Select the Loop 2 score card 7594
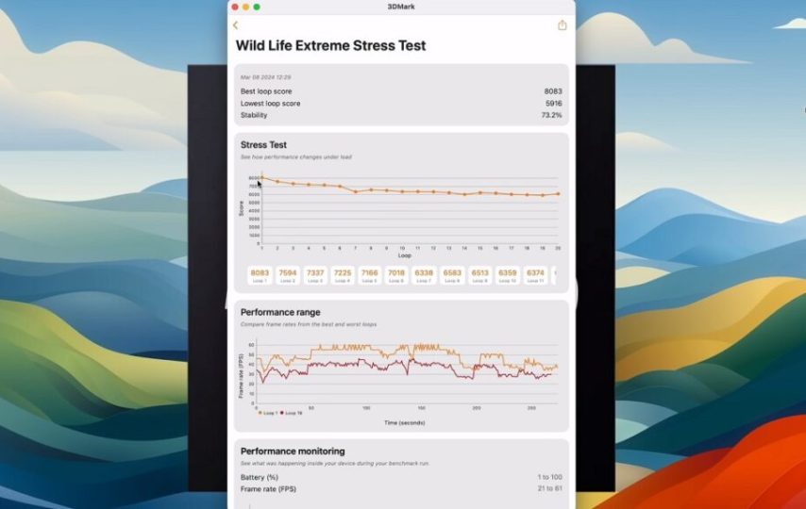 pyautogui.click(x=287, y=274)
